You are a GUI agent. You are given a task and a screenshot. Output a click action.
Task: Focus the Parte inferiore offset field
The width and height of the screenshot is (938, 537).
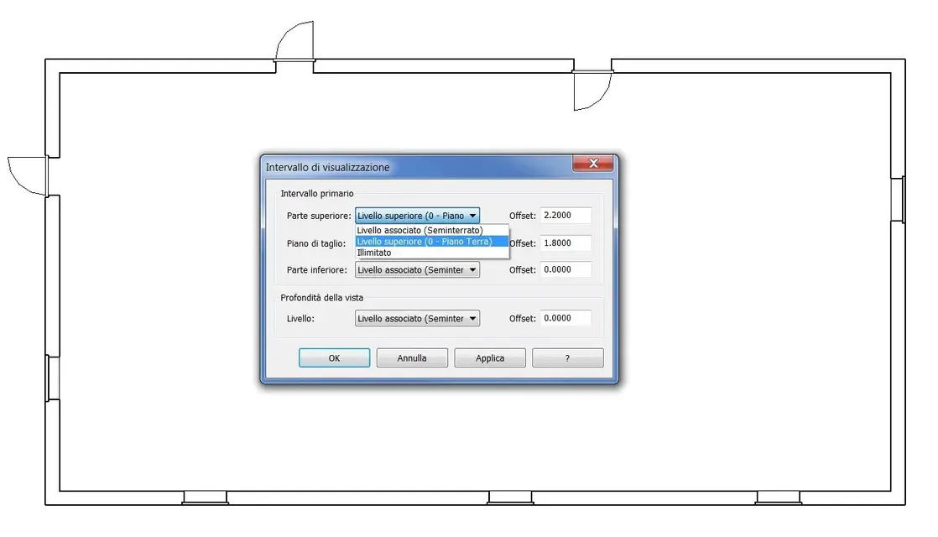[x=565, y=269]
